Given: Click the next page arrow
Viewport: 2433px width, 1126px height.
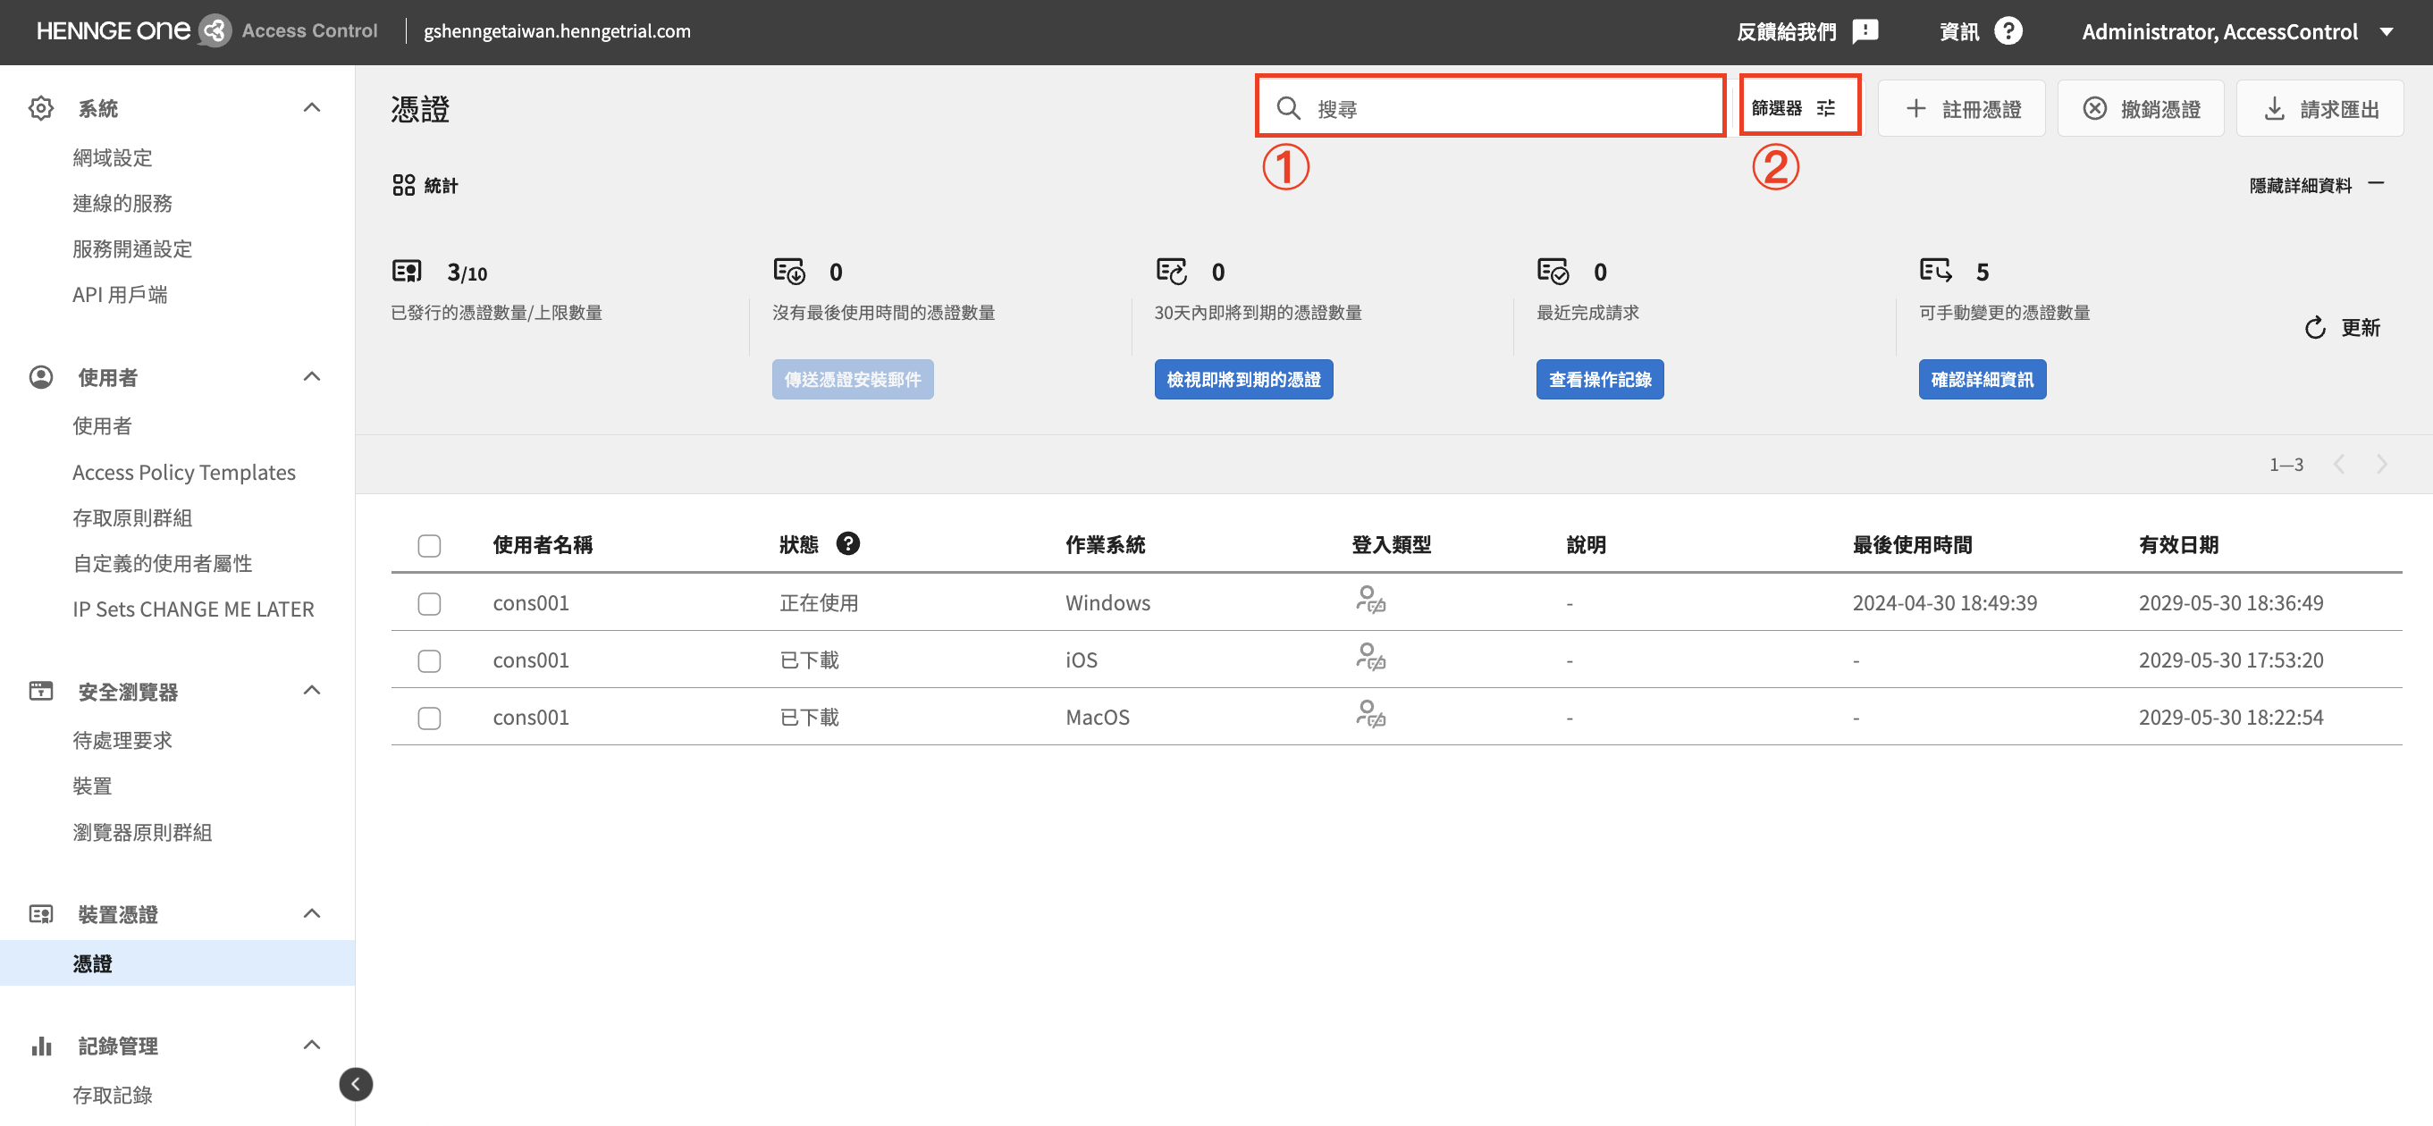Looking at the screenshot, I should pyautogui.click(x=2382, y=464).
